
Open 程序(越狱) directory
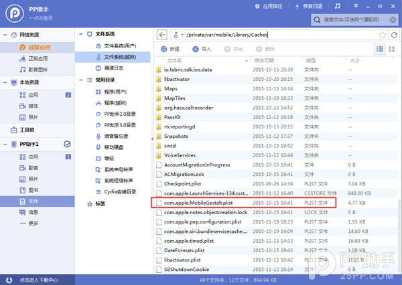tap(113, 103)
